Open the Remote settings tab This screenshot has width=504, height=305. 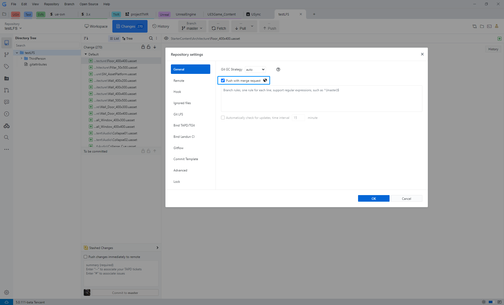coord(191,81)
